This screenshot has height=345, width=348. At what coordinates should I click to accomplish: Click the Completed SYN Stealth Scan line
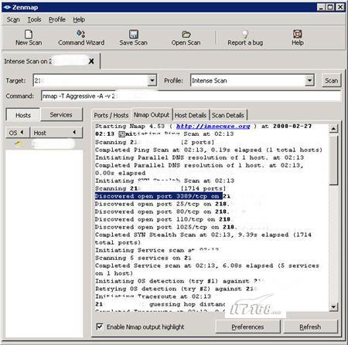(203, 238)
